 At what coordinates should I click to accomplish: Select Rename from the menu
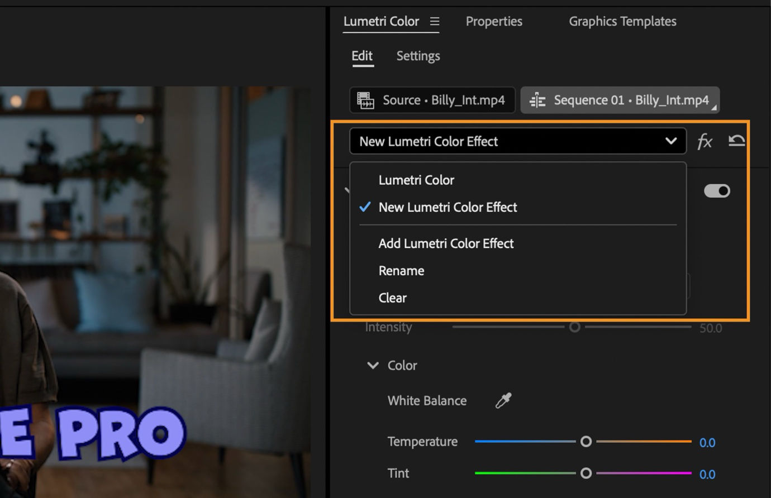[x=401, y=270]
